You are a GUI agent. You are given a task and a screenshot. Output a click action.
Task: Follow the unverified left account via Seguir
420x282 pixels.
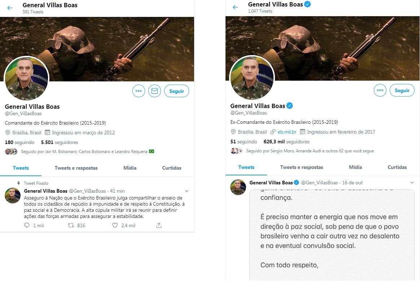tap(176, 91)
